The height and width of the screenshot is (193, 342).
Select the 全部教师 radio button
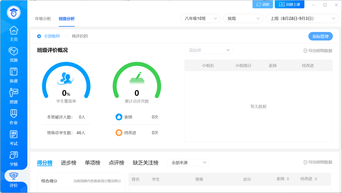(39, 36)
